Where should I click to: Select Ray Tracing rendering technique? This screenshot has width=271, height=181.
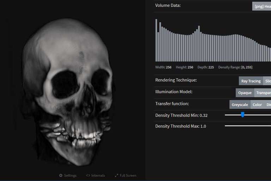[x=251, y=81]
